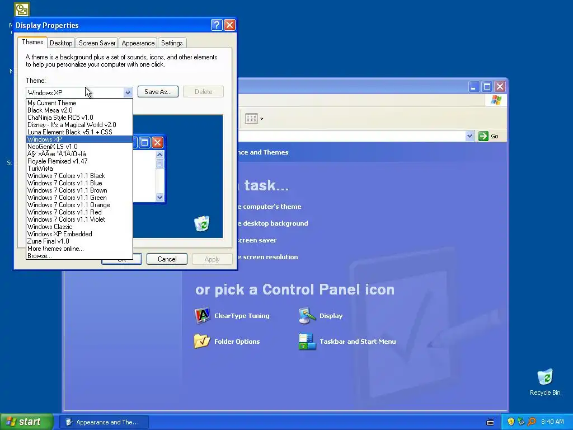Image resolution: width=573 pixels, height=430 pixels.
Task: Select Windows 7 Colors v1.1 Black
Action: (x=79, y=176)
